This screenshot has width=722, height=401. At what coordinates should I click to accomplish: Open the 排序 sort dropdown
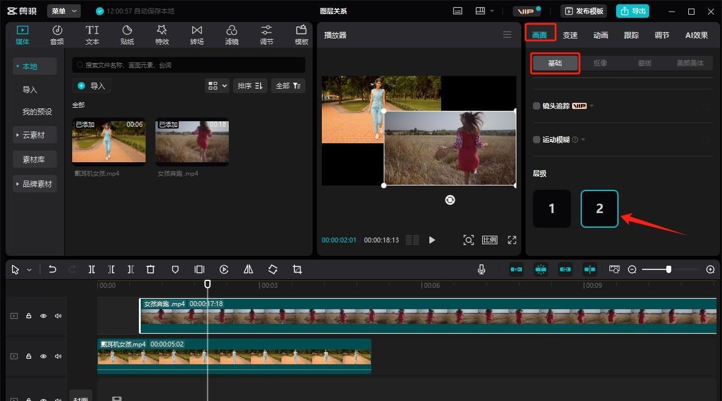[x=250, y=86]
